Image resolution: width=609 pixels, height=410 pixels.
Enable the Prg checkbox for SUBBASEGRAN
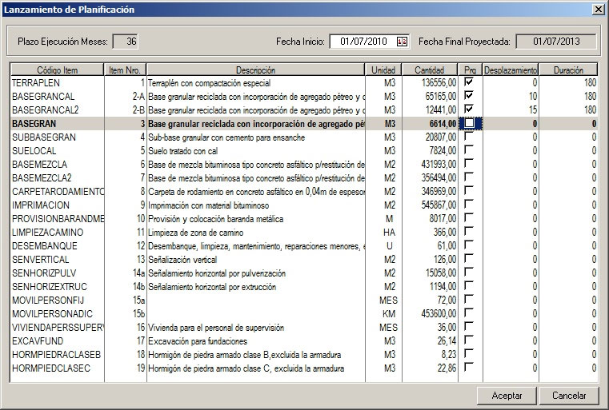469,137
